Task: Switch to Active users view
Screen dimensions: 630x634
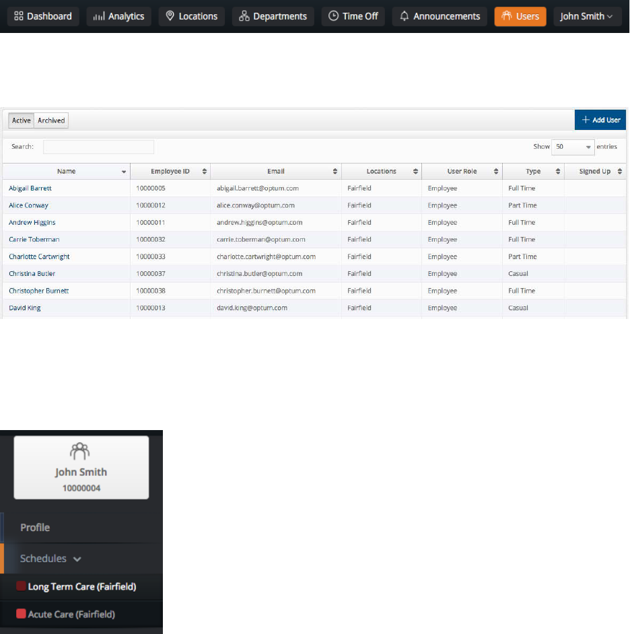Action: click(22, 120)
